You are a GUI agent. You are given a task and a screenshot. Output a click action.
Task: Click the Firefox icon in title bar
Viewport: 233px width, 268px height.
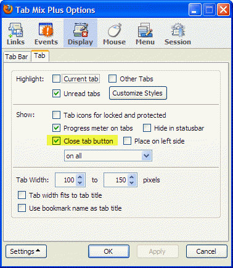(8, 9)
